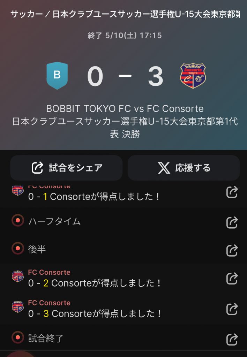
Task: Share the 0 - 2 Consorte goal event
Action: point(232,279)
